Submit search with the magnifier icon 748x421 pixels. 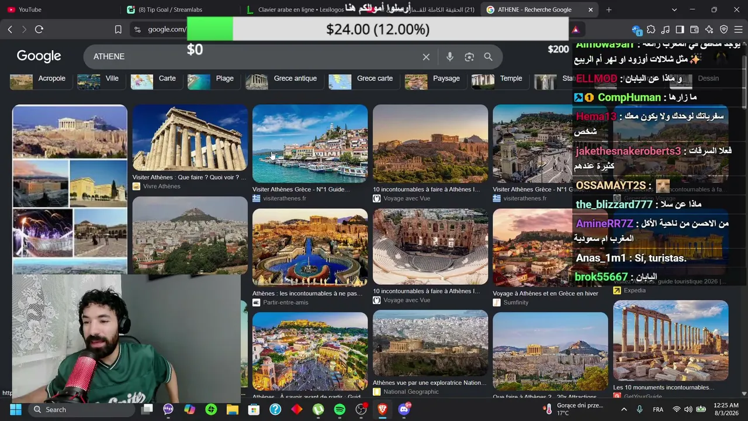(x=488, y=57)
